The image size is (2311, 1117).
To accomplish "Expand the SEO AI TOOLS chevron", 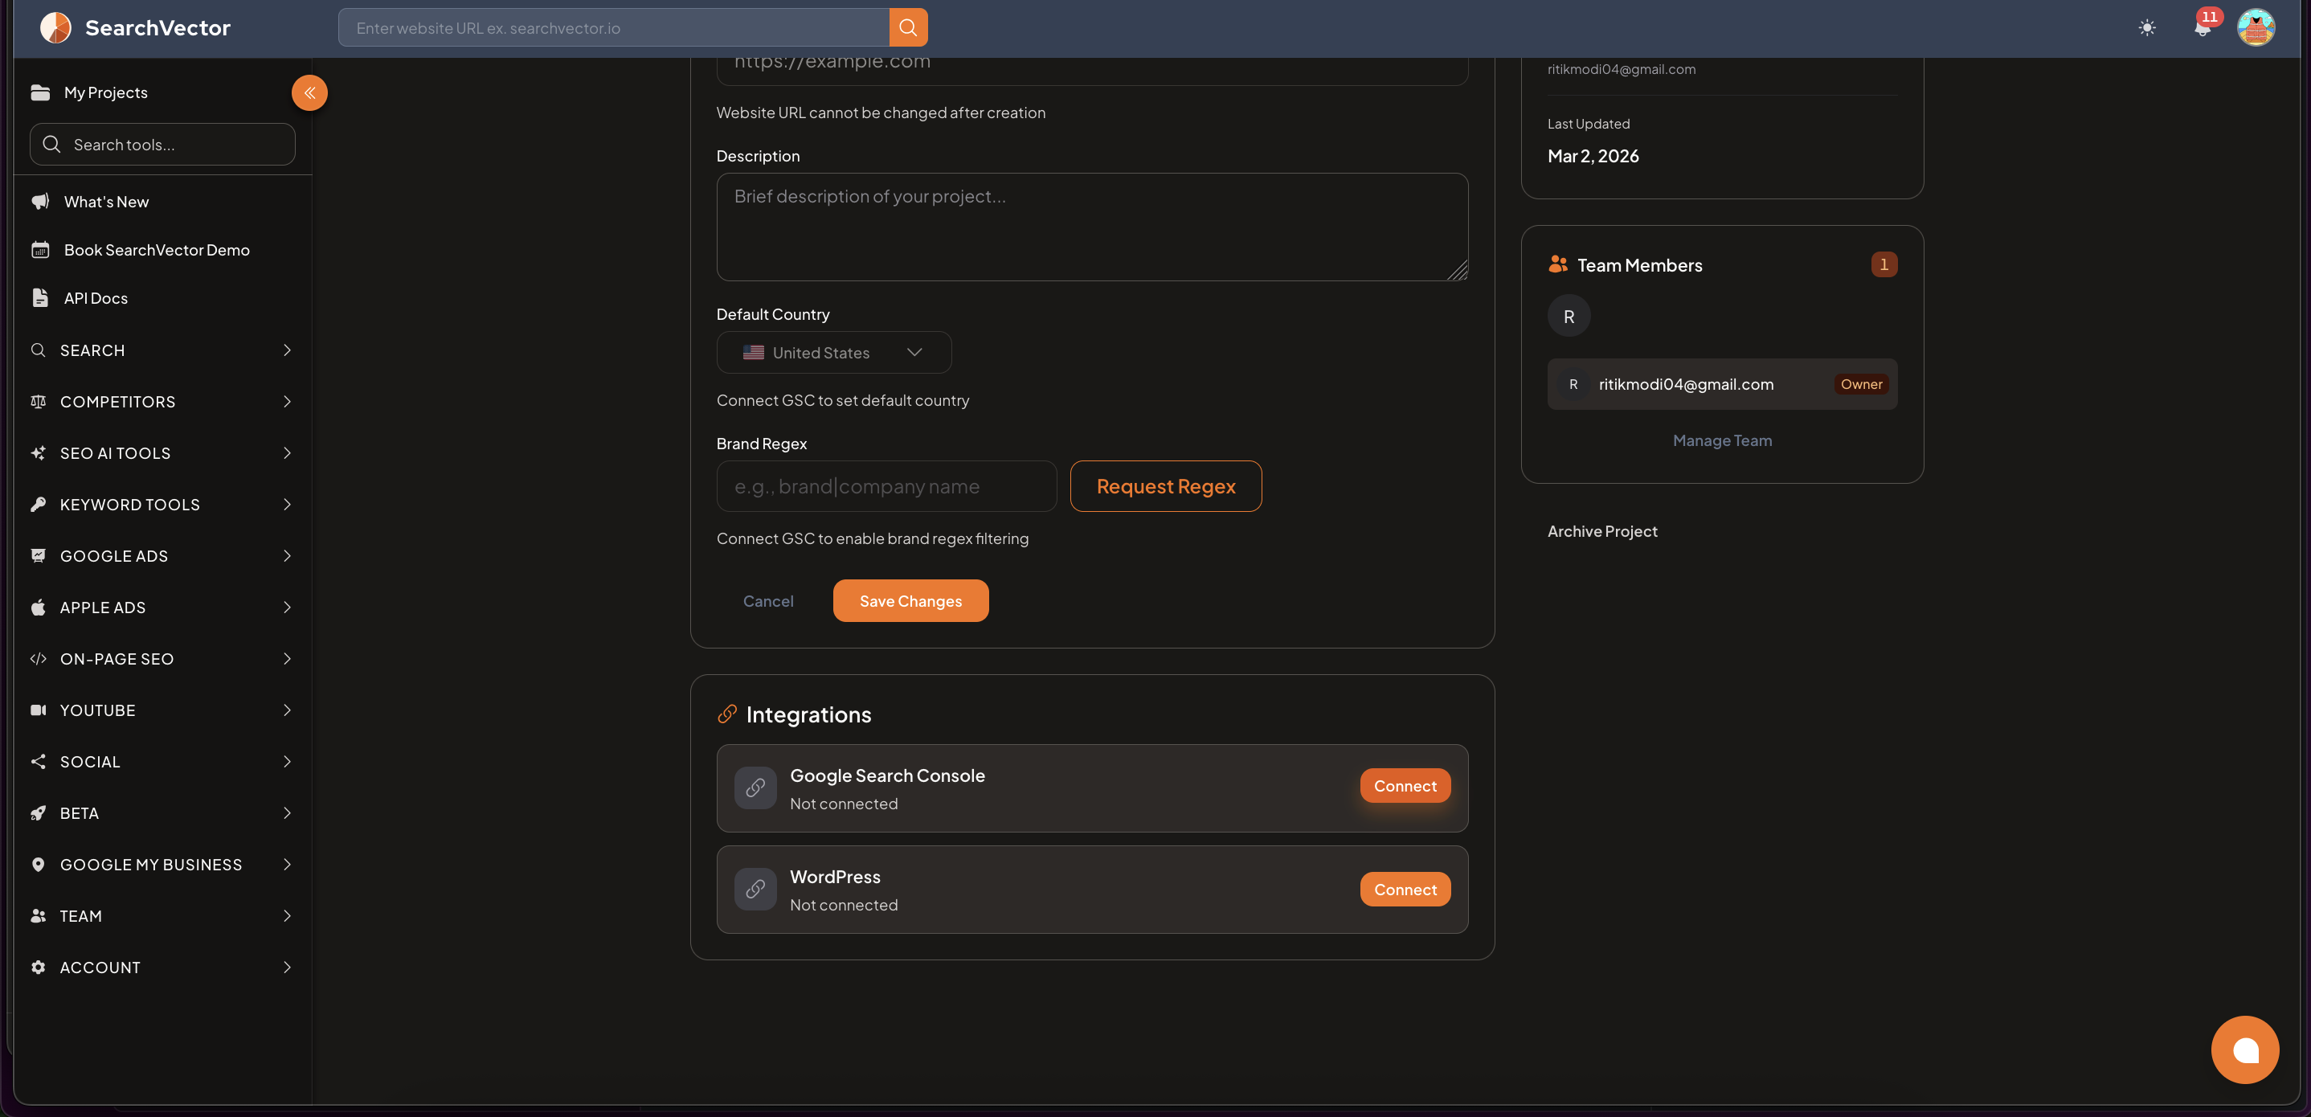I will coord(287,453).
